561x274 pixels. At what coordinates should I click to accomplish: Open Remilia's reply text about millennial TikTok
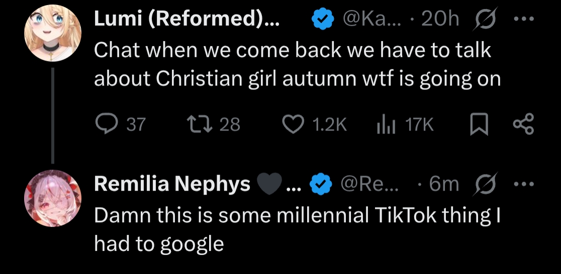click(x=297, y=230)
